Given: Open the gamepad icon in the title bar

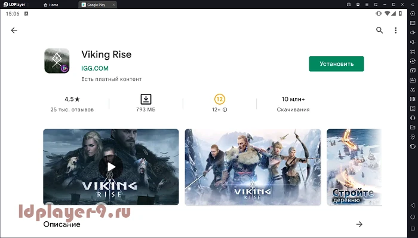Looking at the screenshot, I should [349, 5].
